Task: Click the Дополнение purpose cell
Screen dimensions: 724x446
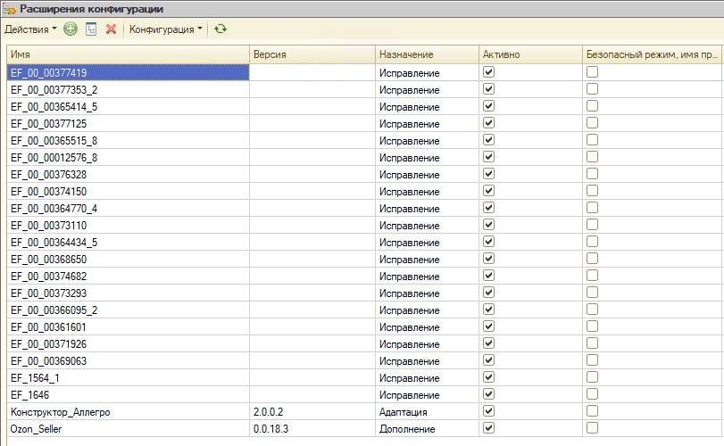Action: pyautogui.click(x=427, y=429)
